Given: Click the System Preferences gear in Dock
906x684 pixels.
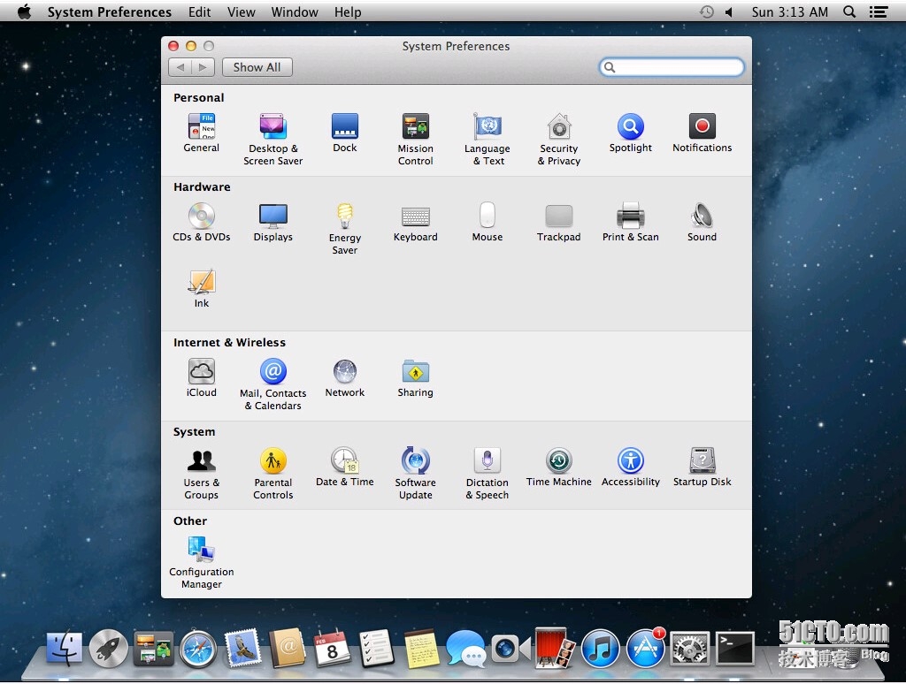Looking at the screenshot, I should (x=690, y=649).
